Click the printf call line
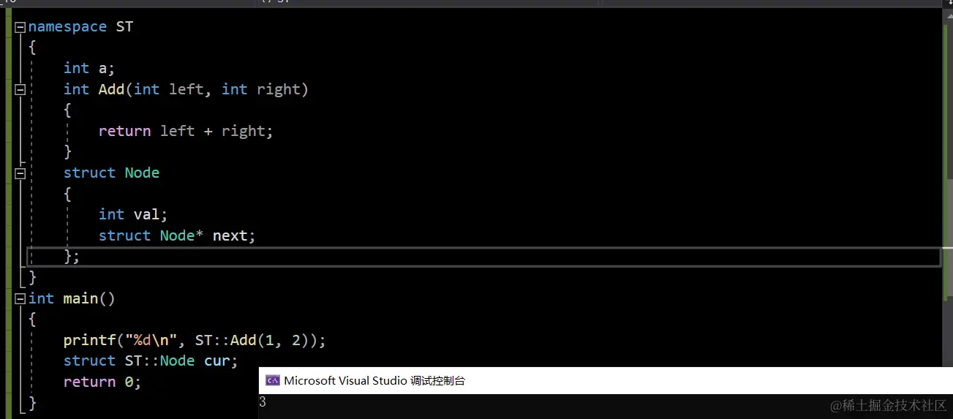The image size is (953, 419). tap(195, 340)
